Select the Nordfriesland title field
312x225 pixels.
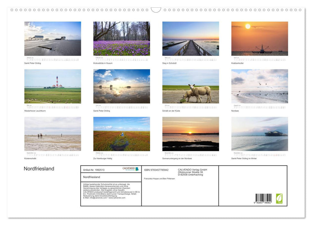tap(92, 177)
